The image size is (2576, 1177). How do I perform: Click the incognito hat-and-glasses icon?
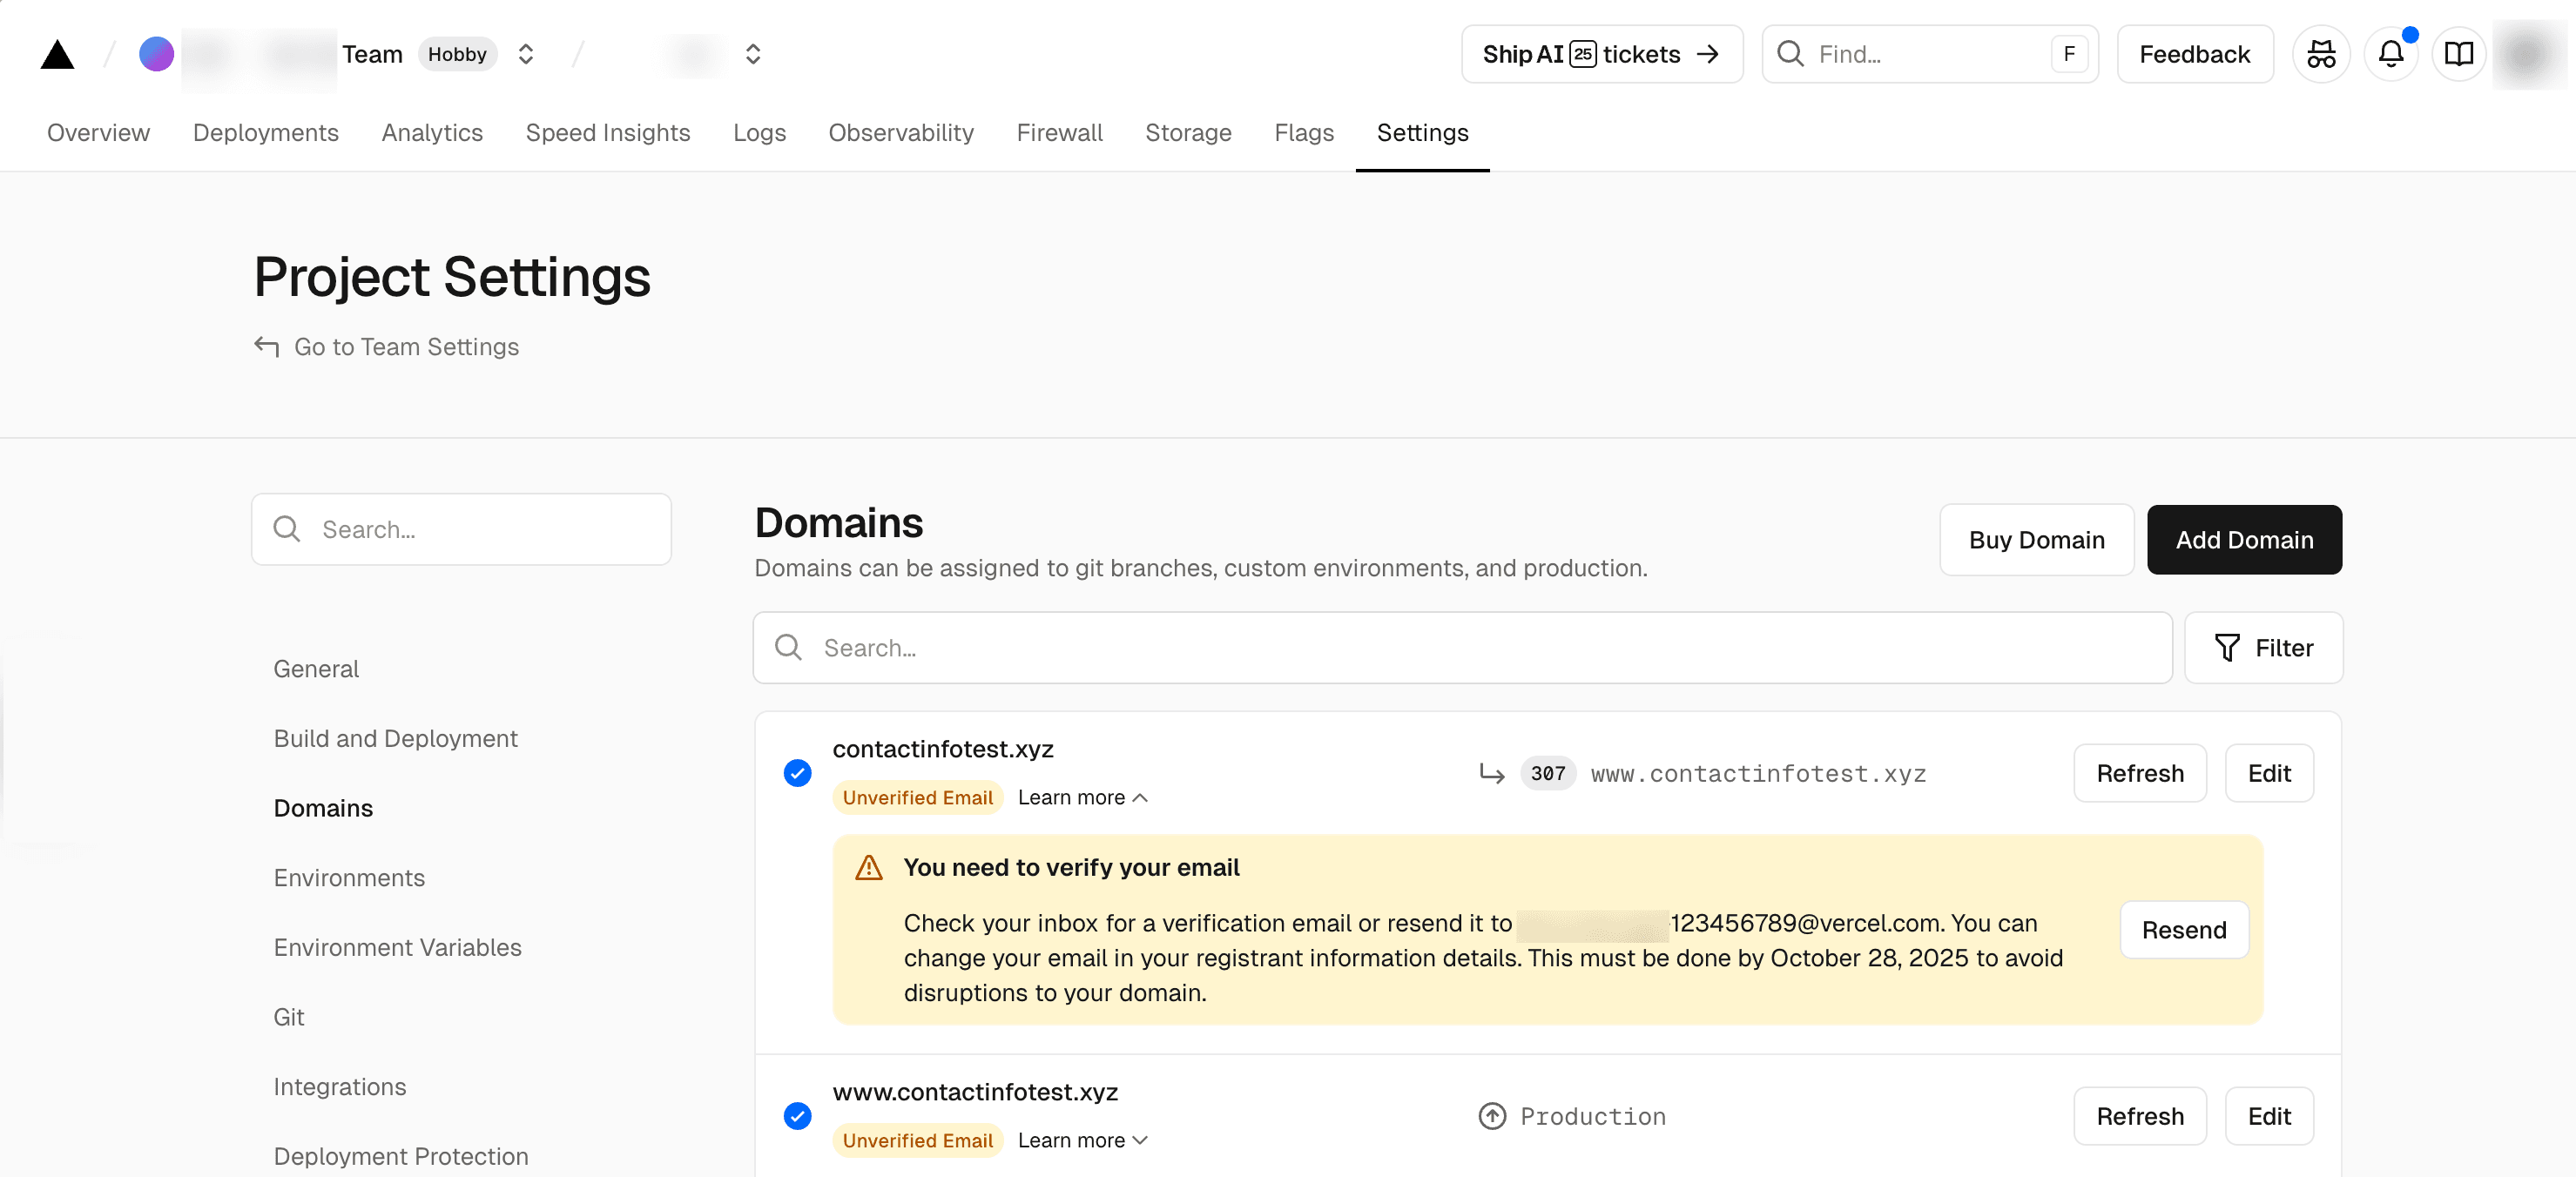click(x=2321, y=54)
